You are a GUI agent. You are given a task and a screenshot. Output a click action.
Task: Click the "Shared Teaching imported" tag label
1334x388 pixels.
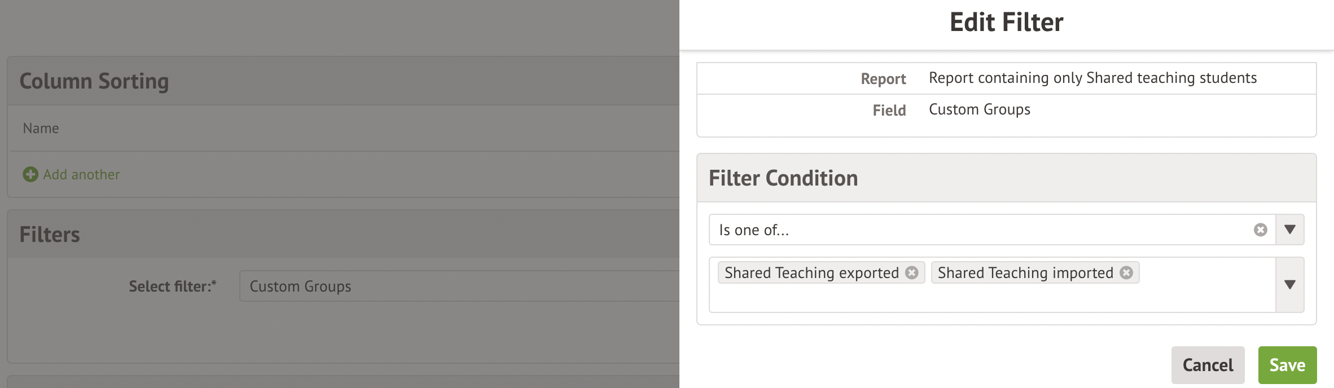point(1025,273)
